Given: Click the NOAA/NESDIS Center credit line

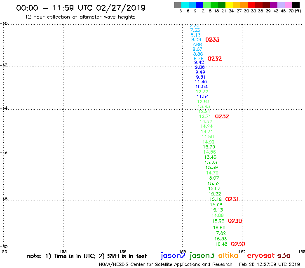Looking at the screenshot, I should pyautogui.click(x=166, y=265).
